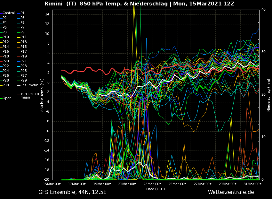Click the 'P19' legend label
This screenshot has width=272, height=199.
(x=23, y=56)
